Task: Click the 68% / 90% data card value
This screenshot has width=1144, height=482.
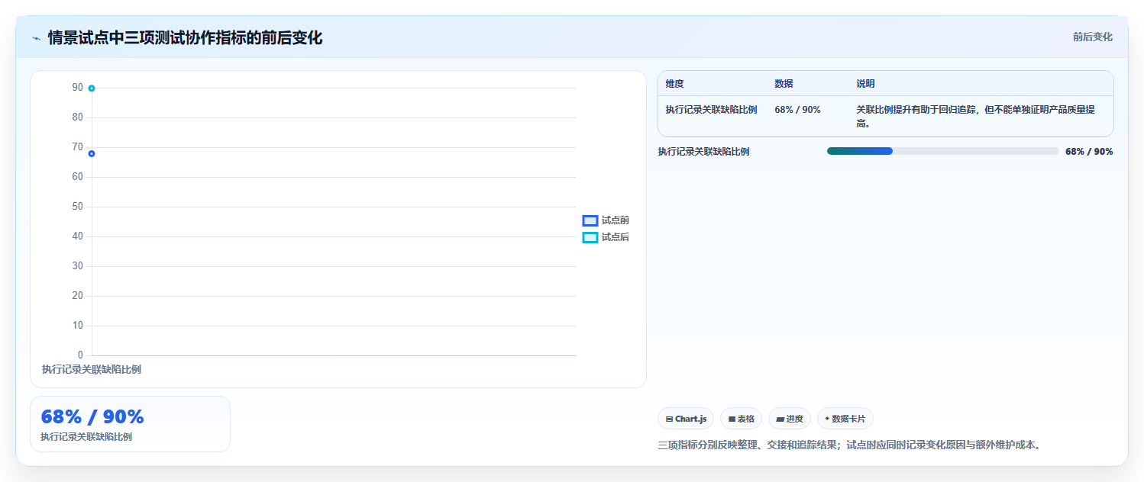Action: [92, 416]
